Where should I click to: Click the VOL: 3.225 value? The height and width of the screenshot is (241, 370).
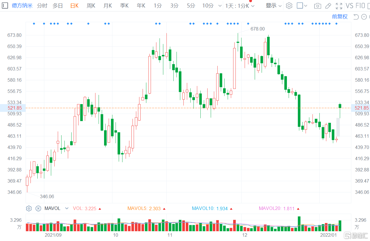(x=85, y=209)
